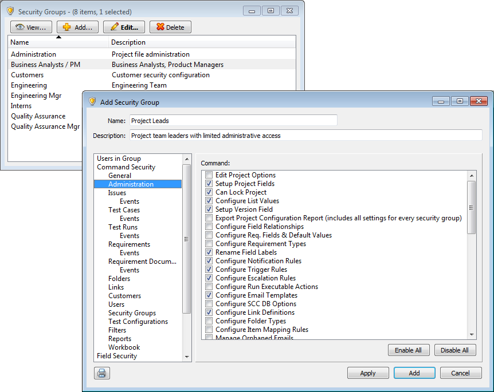Sort list by the Name column header
Screen dimensions: 494x392
pos(58,42)
